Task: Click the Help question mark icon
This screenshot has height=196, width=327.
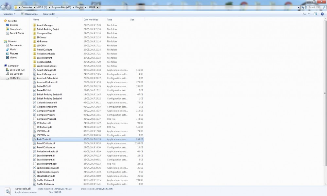Action: (x=322, y=14)
